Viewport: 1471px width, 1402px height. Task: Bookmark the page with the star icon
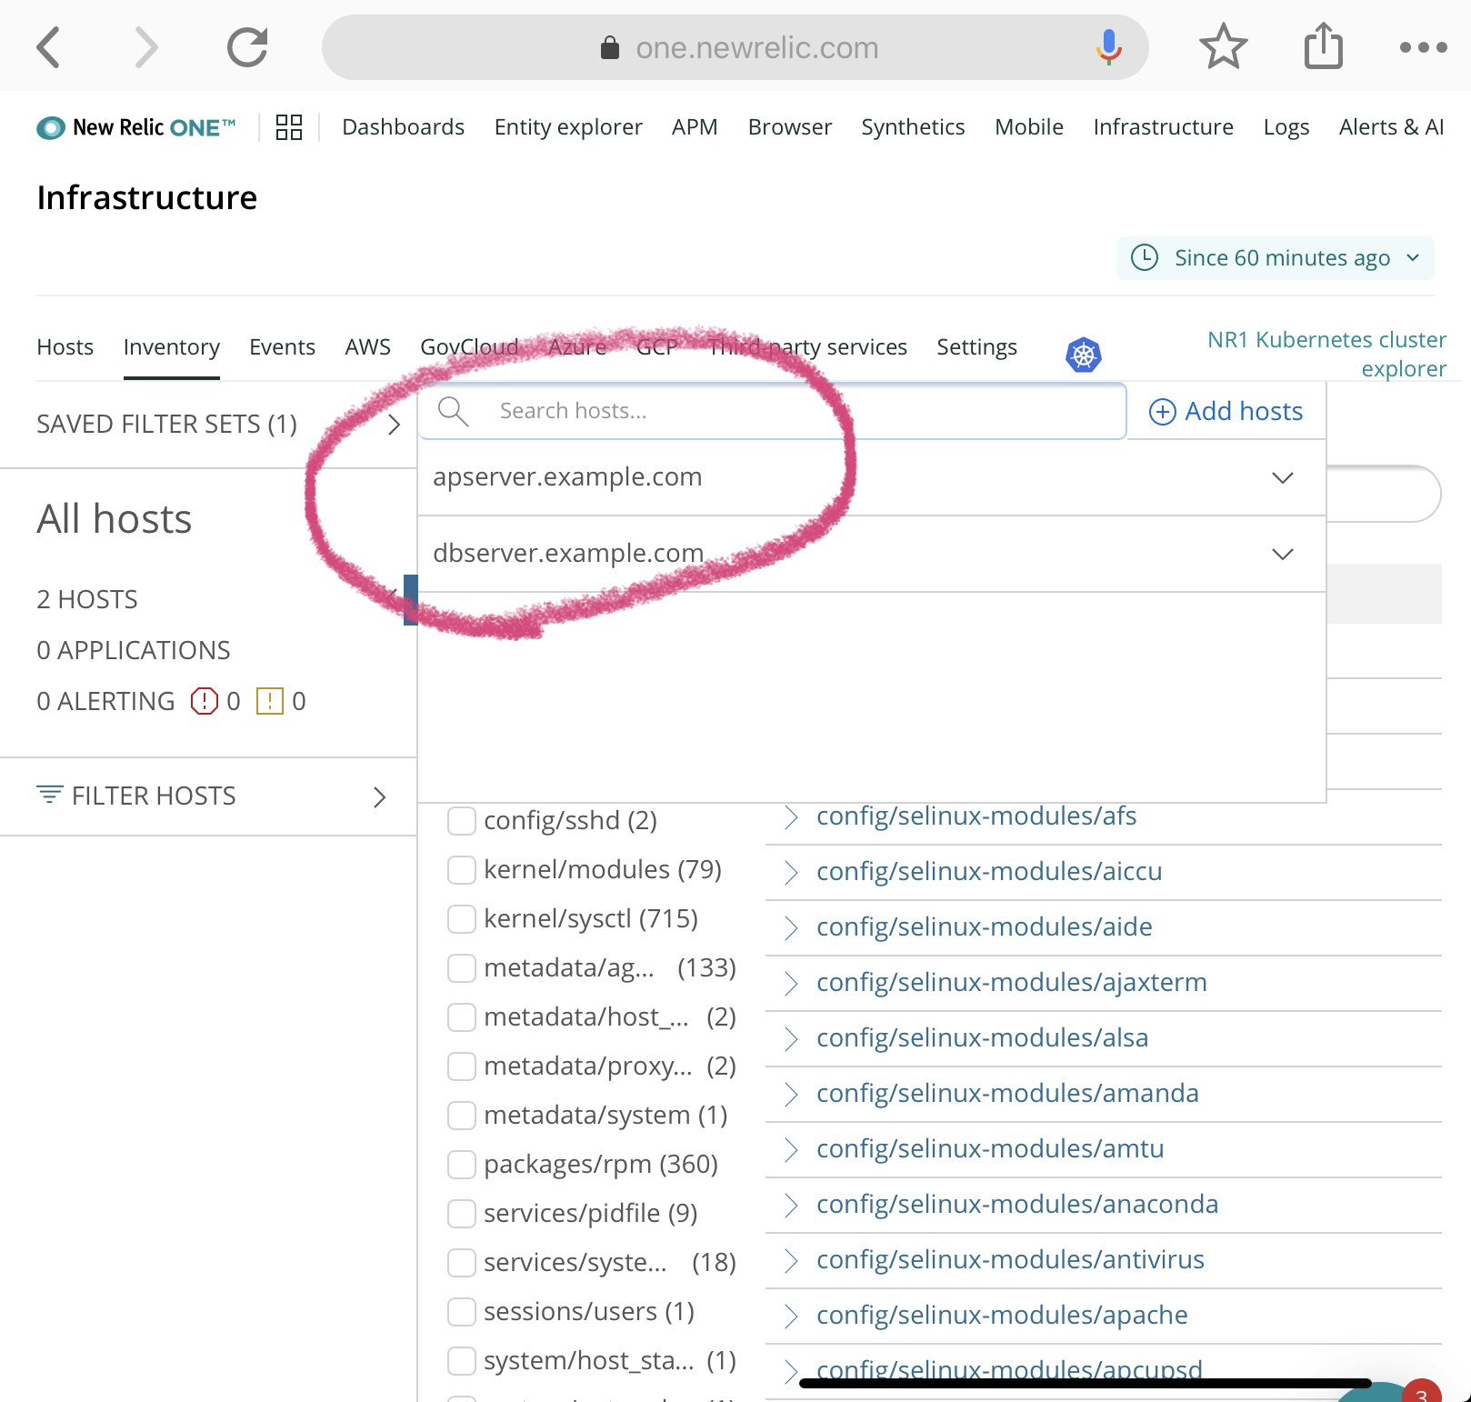(x=1223, y=47)
